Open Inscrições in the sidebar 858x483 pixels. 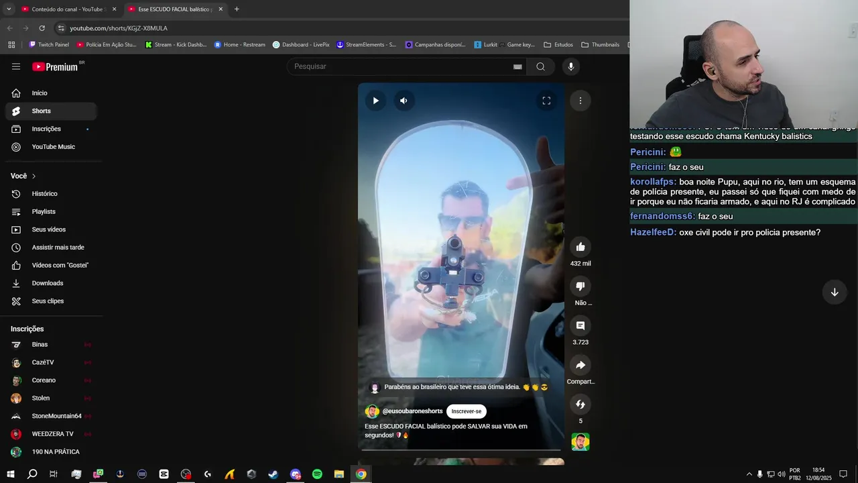pos(51,129)
